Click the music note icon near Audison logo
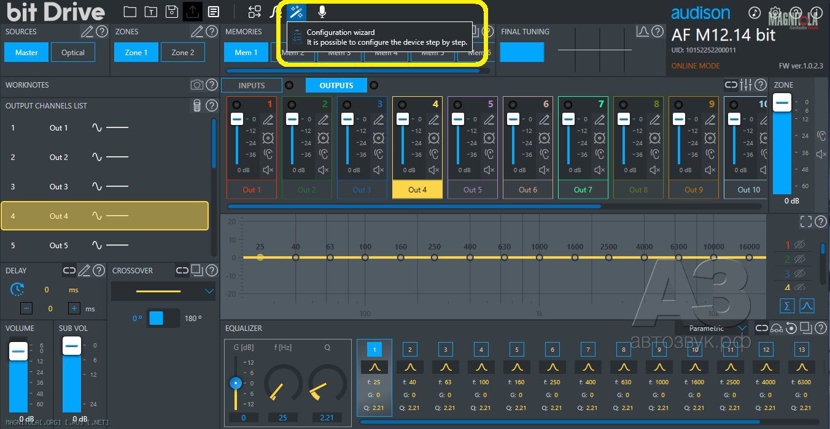This screenshot has height=429, width=830. [x=755, y=13]
